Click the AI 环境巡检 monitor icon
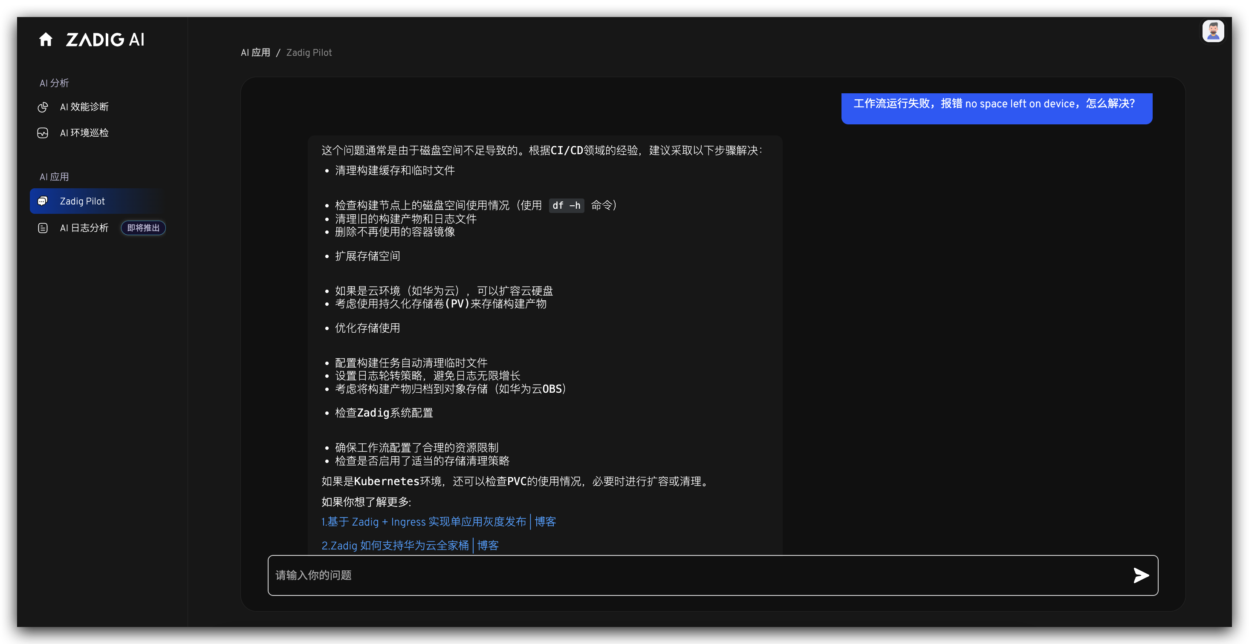 pyautogui.click(x=43, y=133)
